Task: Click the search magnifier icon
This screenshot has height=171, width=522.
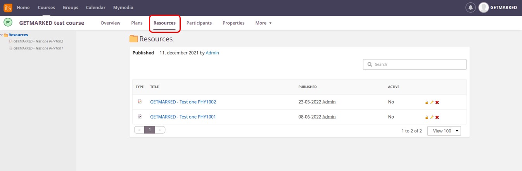Action: click(x=370, y=64)
